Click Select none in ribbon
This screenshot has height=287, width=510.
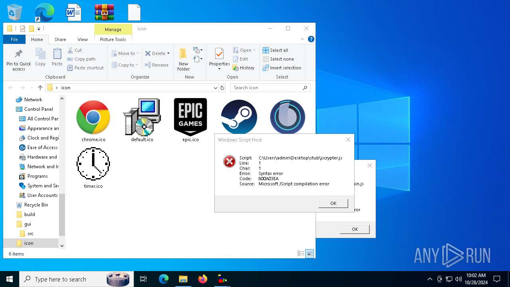coord(278,59)
